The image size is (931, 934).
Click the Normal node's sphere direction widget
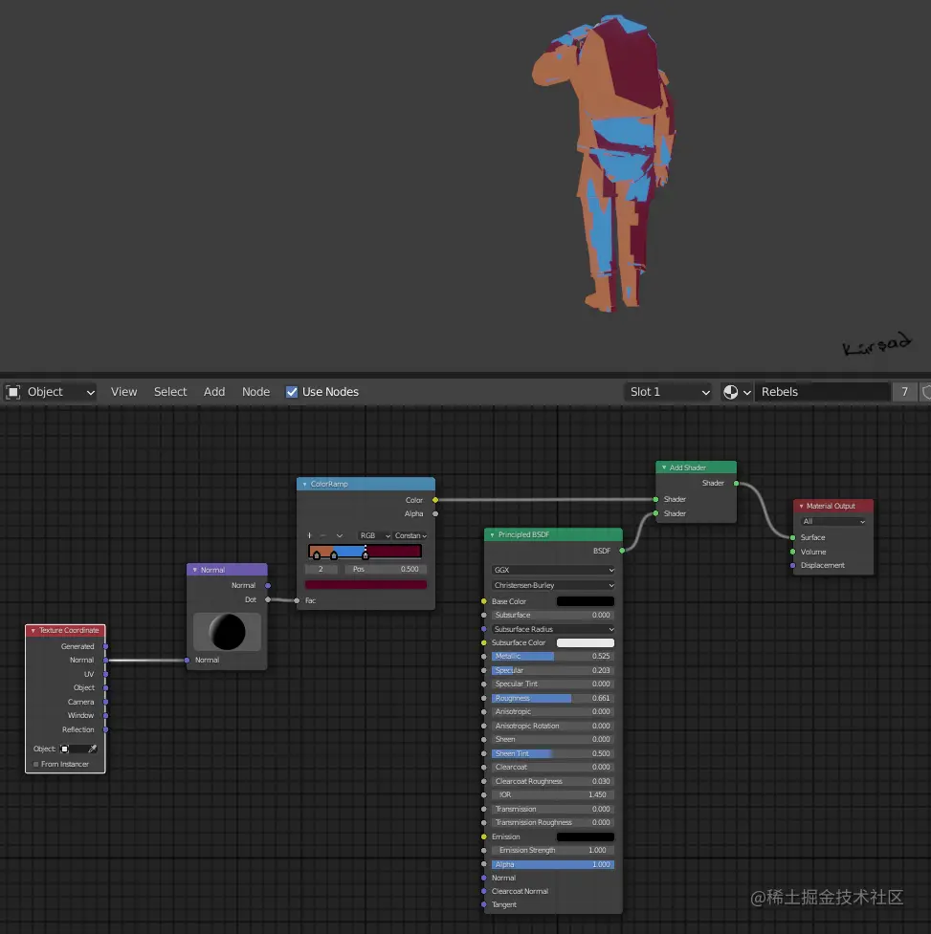pyautogui.click(x=227, y=632)
